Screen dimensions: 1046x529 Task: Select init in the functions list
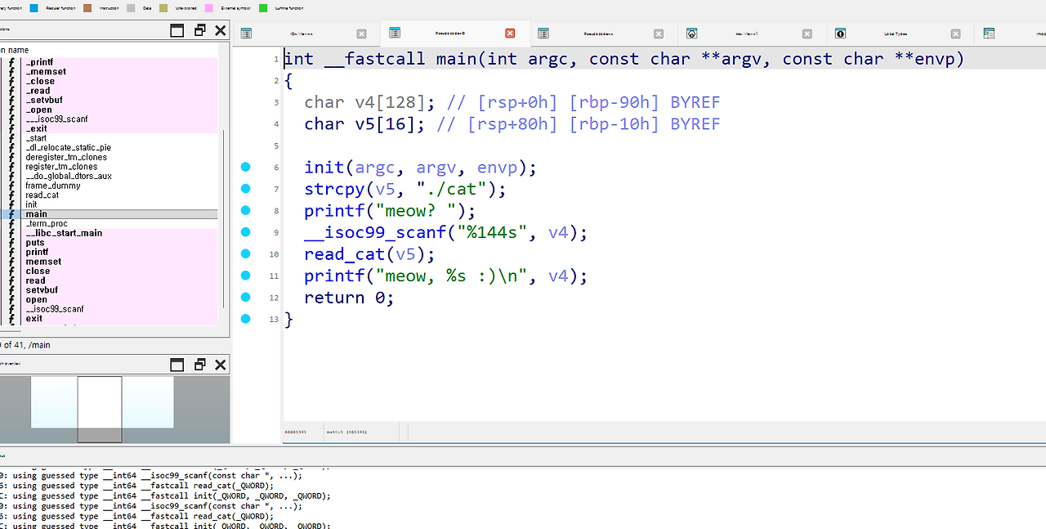(31, 204)
